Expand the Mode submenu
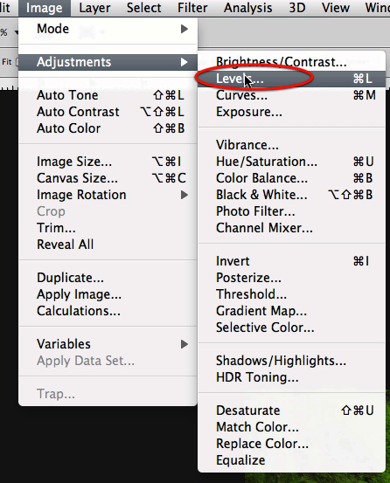390x483 pixels. tap(108, 29)
